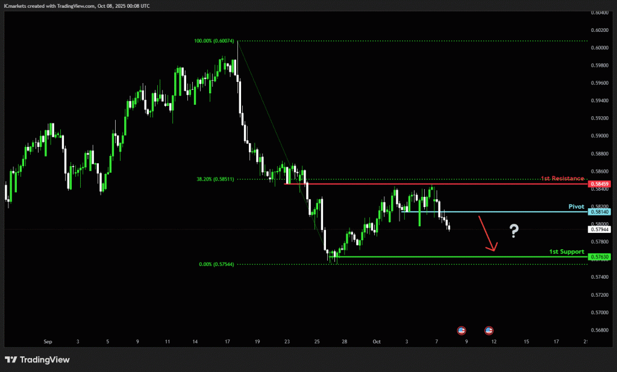Click the current price label 0.57944
617x372 pixels.
click(x=601, y=229)
